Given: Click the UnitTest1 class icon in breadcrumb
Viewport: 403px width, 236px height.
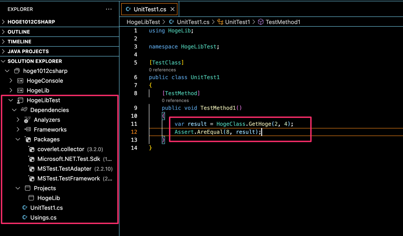Looking at the screenshot, I should click(220, 22).
